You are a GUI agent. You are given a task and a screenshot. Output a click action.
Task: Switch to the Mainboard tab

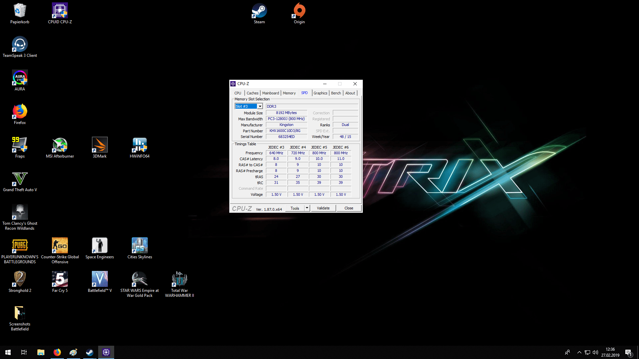click(x=271, y=93)
